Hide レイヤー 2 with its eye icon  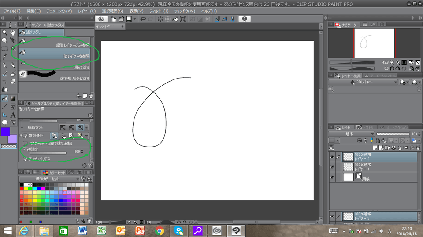click(332, 157)
